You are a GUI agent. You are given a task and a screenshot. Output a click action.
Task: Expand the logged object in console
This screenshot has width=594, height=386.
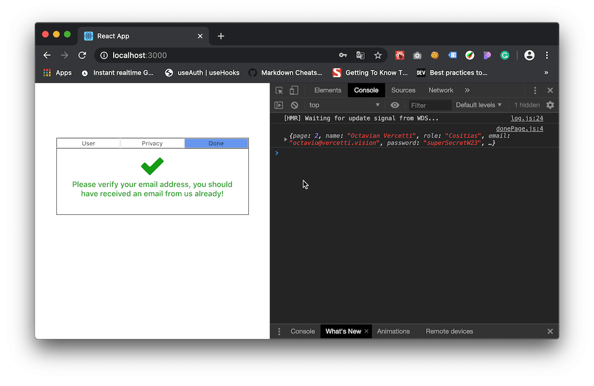pyautogui.click(x=286, y=139)
